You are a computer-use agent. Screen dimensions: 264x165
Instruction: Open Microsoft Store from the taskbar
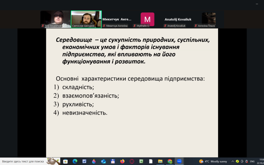click(x=65, y=161)
